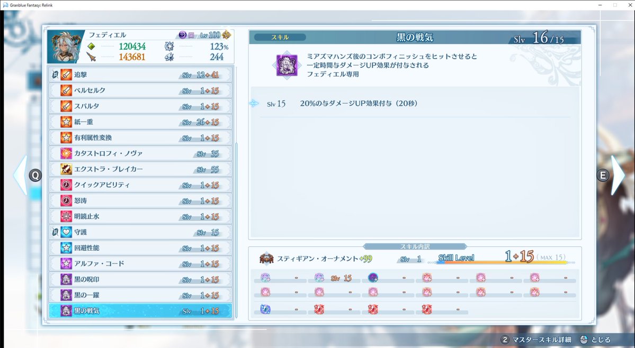Image resolution: width=635 pixels, height=348 pixels.
Task: Click the スキル内訳 section header
Action: [x=415, y=246]
